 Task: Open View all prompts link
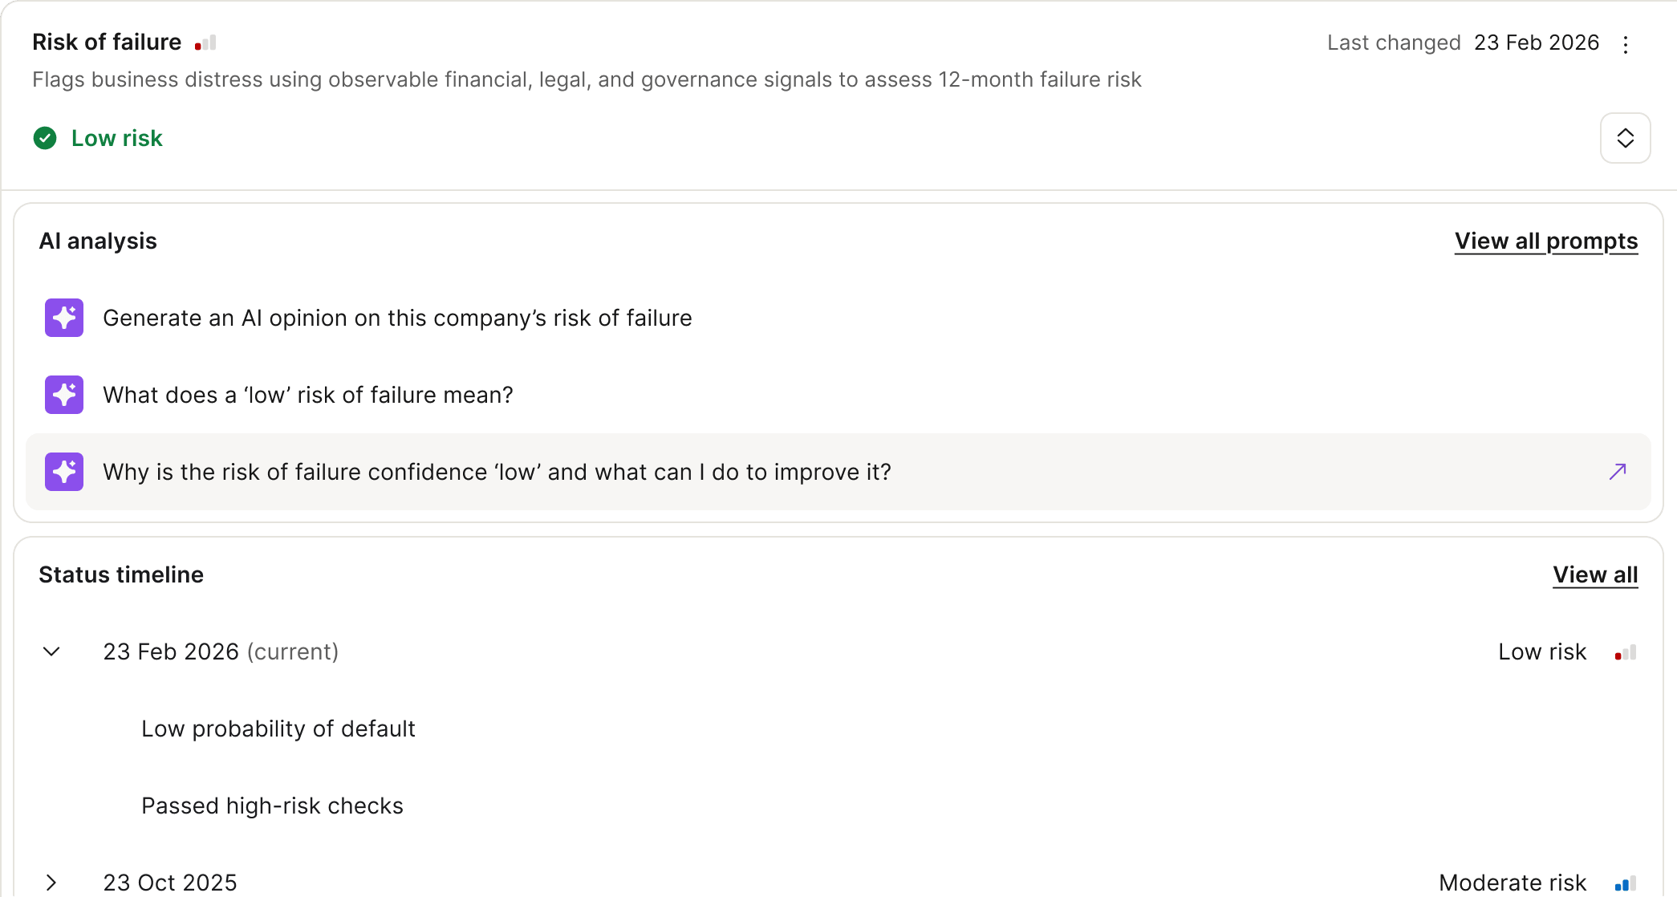[x=1546, y=241]
